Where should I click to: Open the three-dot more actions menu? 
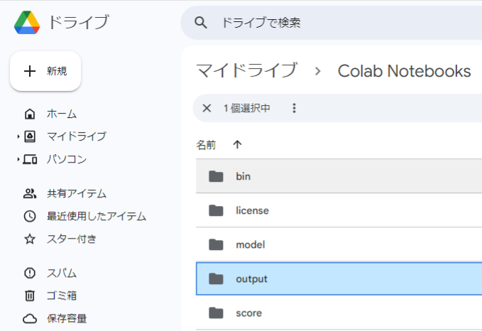(294, 108)
